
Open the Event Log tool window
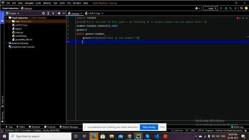(x=237, y=127)
